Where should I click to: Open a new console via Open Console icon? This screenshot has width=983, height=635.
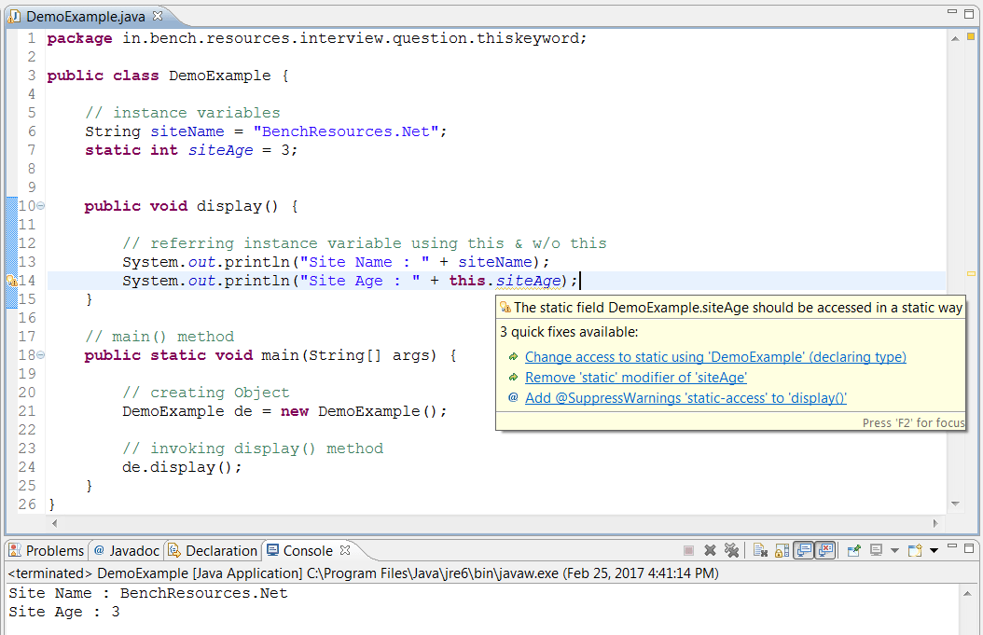coord(915,549)
